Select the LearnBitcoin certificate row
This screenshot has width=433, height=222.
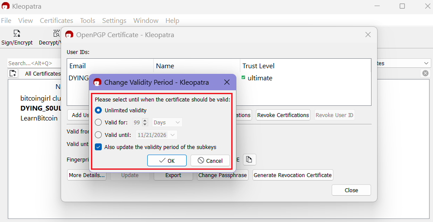pos(39,118)
